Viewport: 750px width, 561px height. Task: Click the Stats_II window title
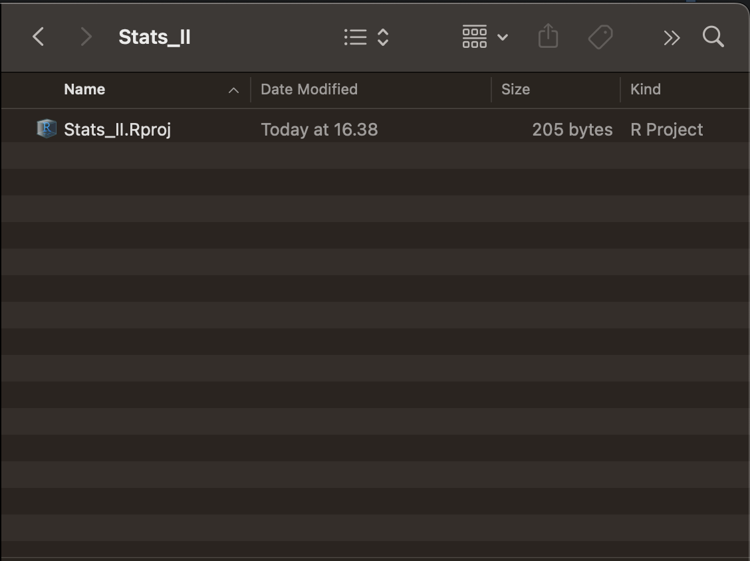click(154, 37)
